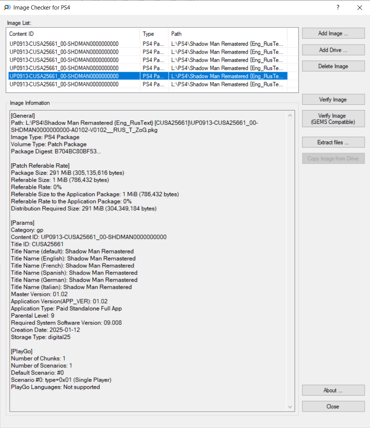Click the line "Image Type: PS4 Package"
Viewport: 370px width, 428px height.
[45, 137]
